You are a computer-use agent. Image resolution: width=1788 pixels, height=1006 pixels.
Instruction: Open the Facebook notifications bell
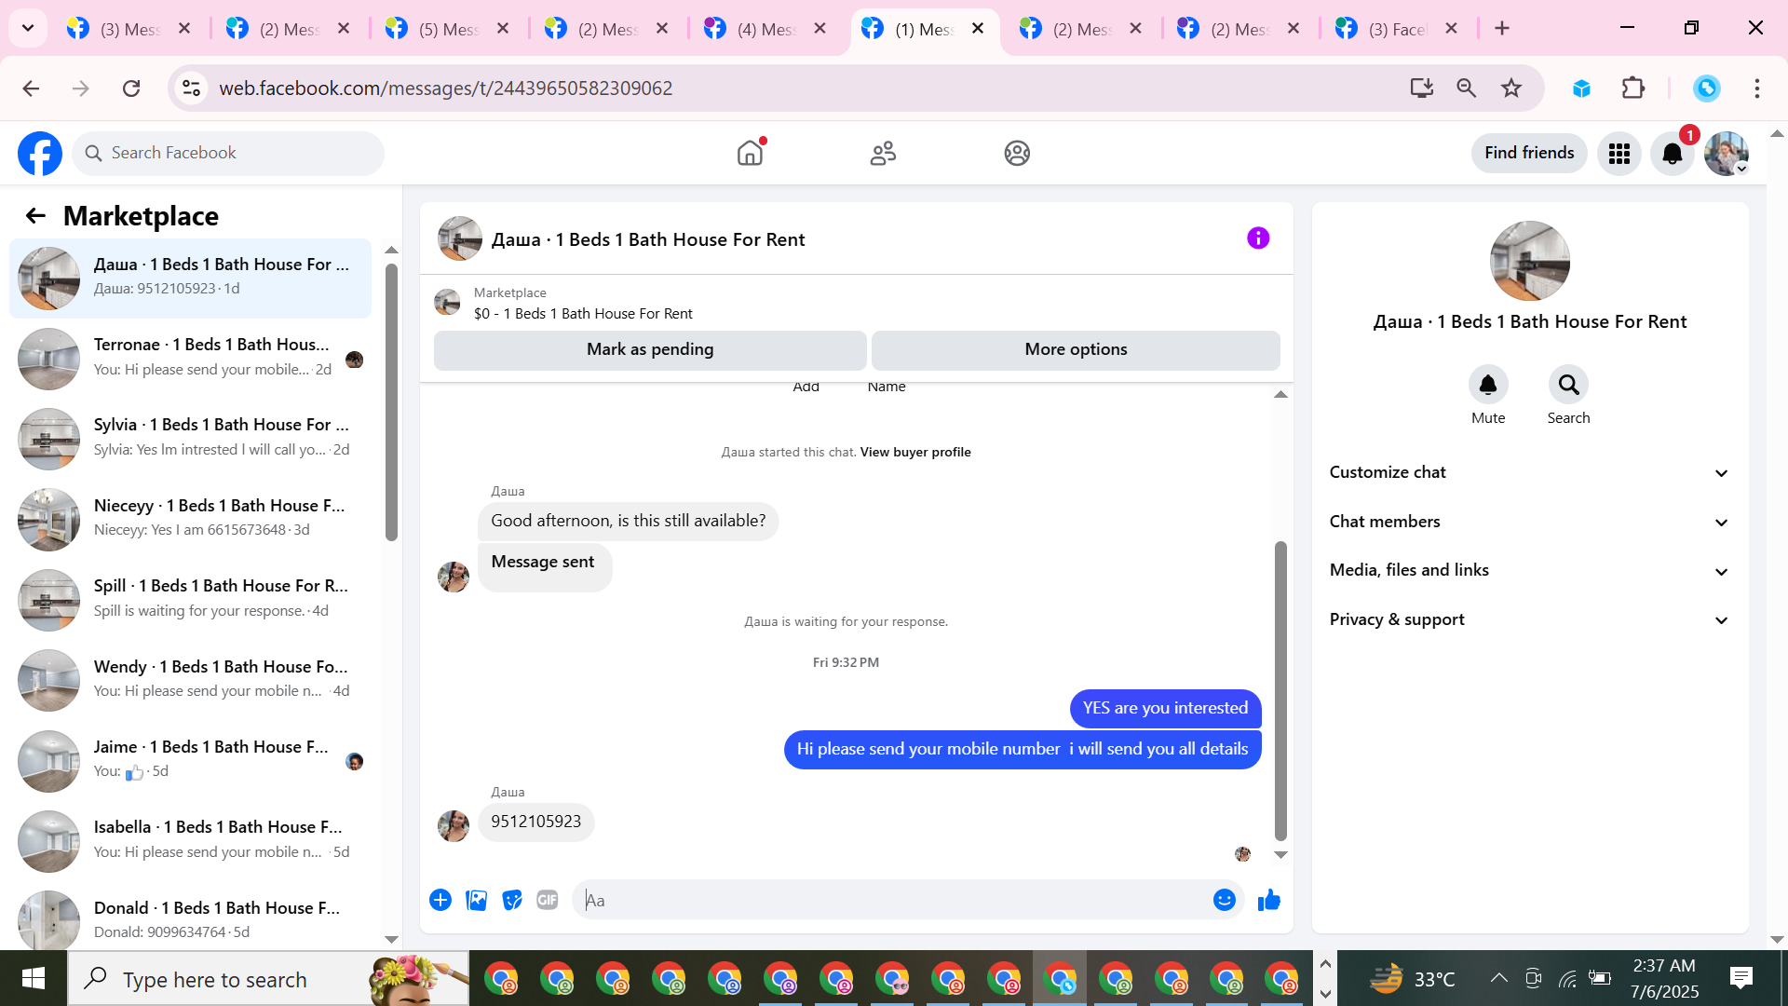[x=1672, y=154]
